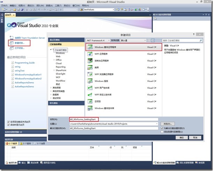This screenshot has height=171, width=213.
Task: Expand the 数据库 node
Action: [51, 94]
